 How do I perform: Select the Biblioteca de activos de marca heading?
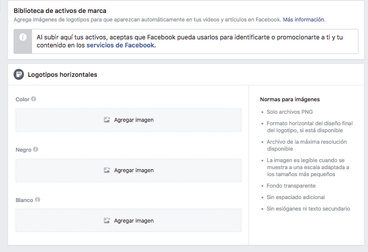[x=59, y=10]
